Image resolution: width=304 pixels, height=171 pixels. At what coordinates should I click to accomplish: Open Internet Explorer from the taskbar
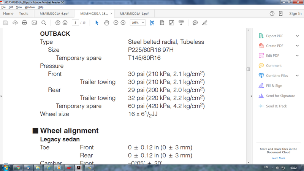[48, 168]
